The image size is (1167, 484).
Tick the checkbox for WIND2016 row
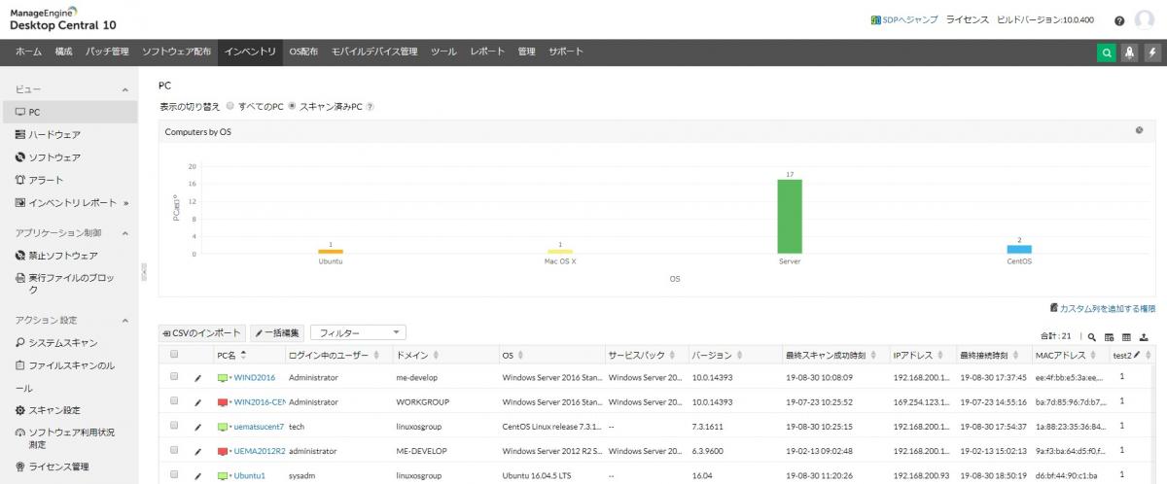(x=174, y=376)
